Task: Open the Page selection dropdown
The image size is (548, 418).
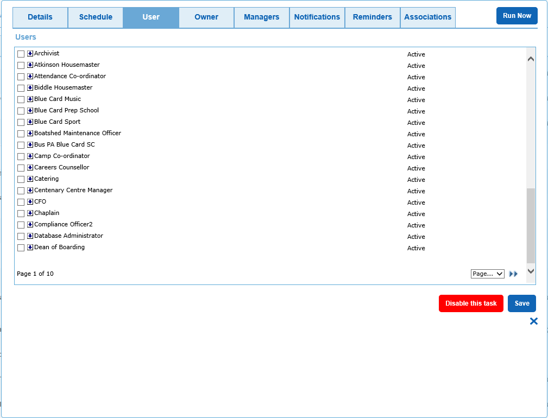Action: pyautogui.click(x=487, y=274)
